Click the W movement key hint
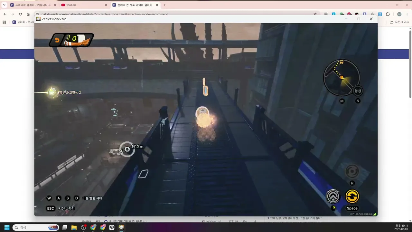The image size is (412, 232). (x=49, y=198)
